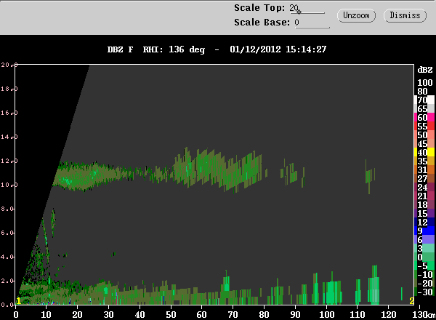Edit the Scale Top input field
Viewport: 436px width, 320px height.
tap(307, 8)
